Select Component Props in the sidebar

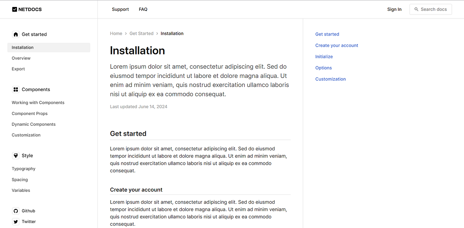pos(30,113)
